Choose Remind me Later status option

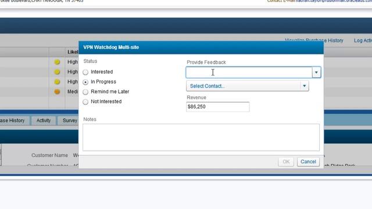pyautogui.click(x=85, y=92)
